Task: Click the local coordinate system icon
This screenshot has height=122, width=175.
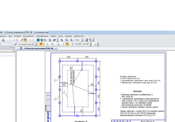Action: (x=59, y=44)
